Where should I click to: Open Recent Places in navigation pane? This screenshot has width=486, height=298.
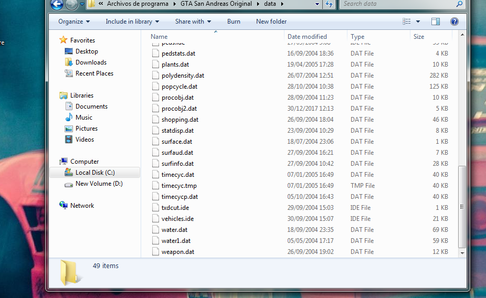[x=94, y=73]
